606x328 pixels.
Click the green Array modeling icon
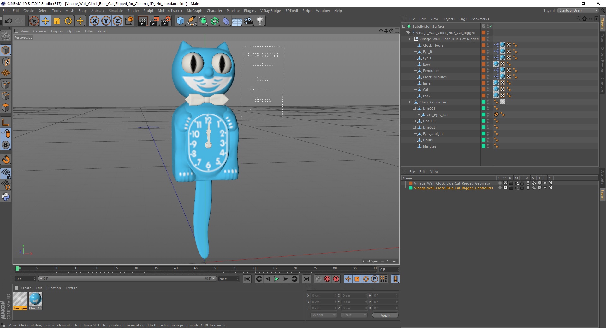215,21
